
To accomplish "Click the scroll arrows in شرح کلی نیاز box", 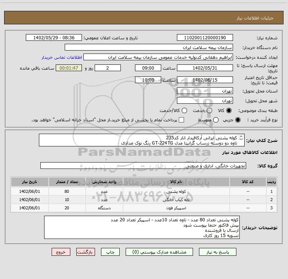I will tap(241, 137).
